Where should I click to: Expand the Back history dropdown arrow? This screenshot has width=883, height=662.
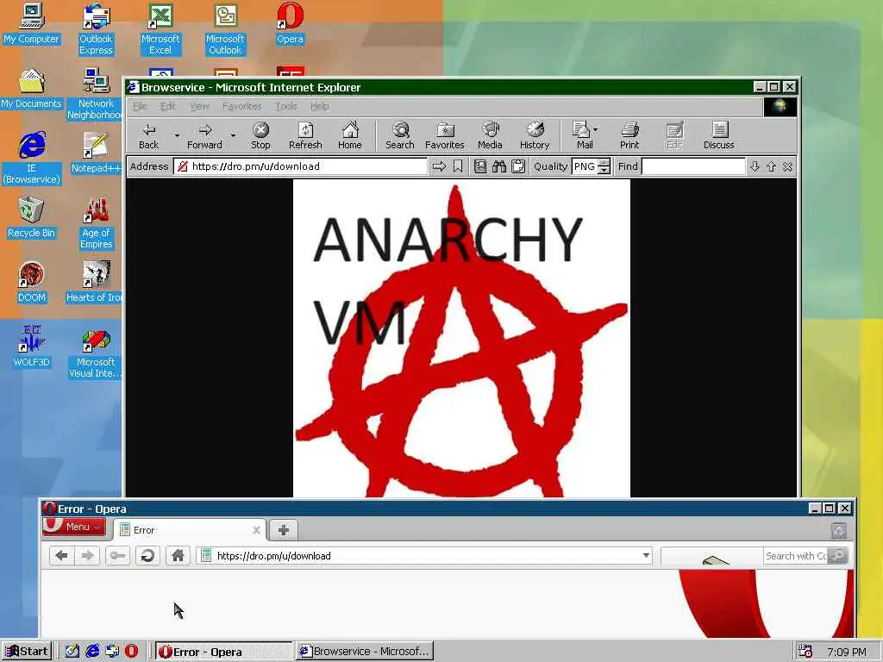pos(177,135)
